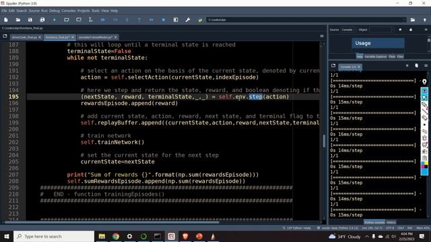Go to the Help pane home icon
The height and width of the screenshot is (242, 431).
(x=400, y=30)
